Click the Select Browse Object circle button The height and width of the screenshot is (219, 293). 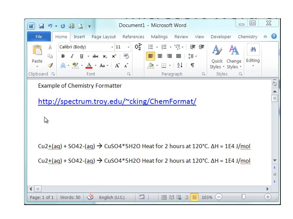pos(275,175)
